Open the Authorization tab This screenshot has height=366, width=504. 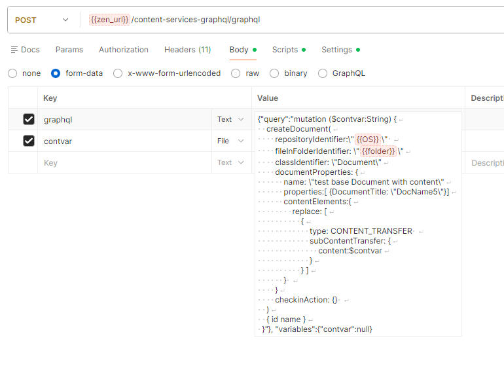coord(124,50)
